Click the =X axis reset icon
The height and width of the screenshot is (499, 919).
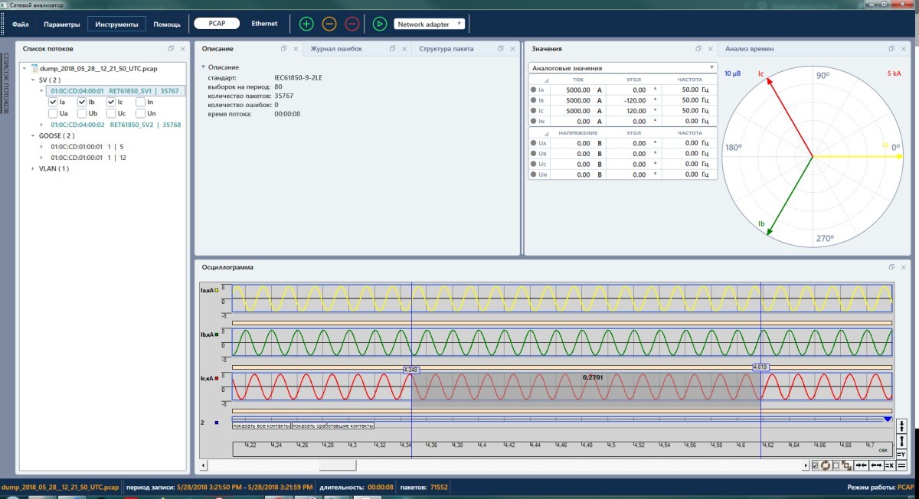(x=889, y=465)
